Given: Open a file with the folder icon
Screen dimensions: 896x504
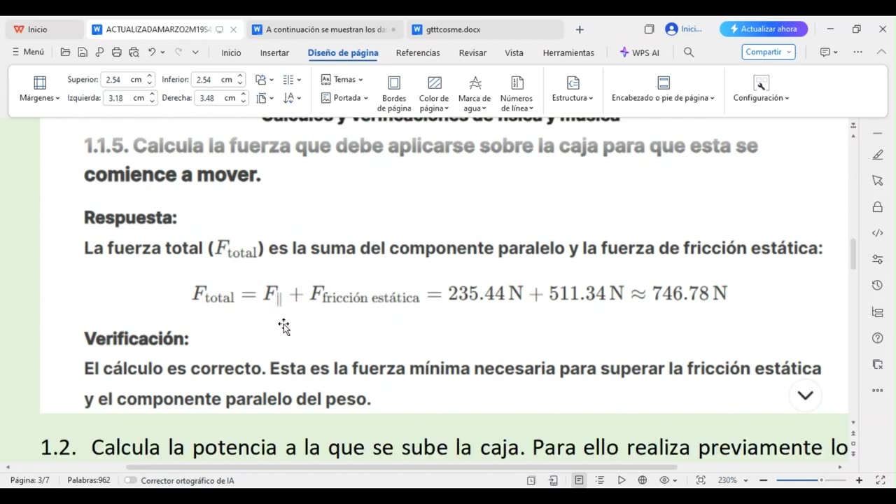Looking at the screenshot, I should click(x=65, y=52).
